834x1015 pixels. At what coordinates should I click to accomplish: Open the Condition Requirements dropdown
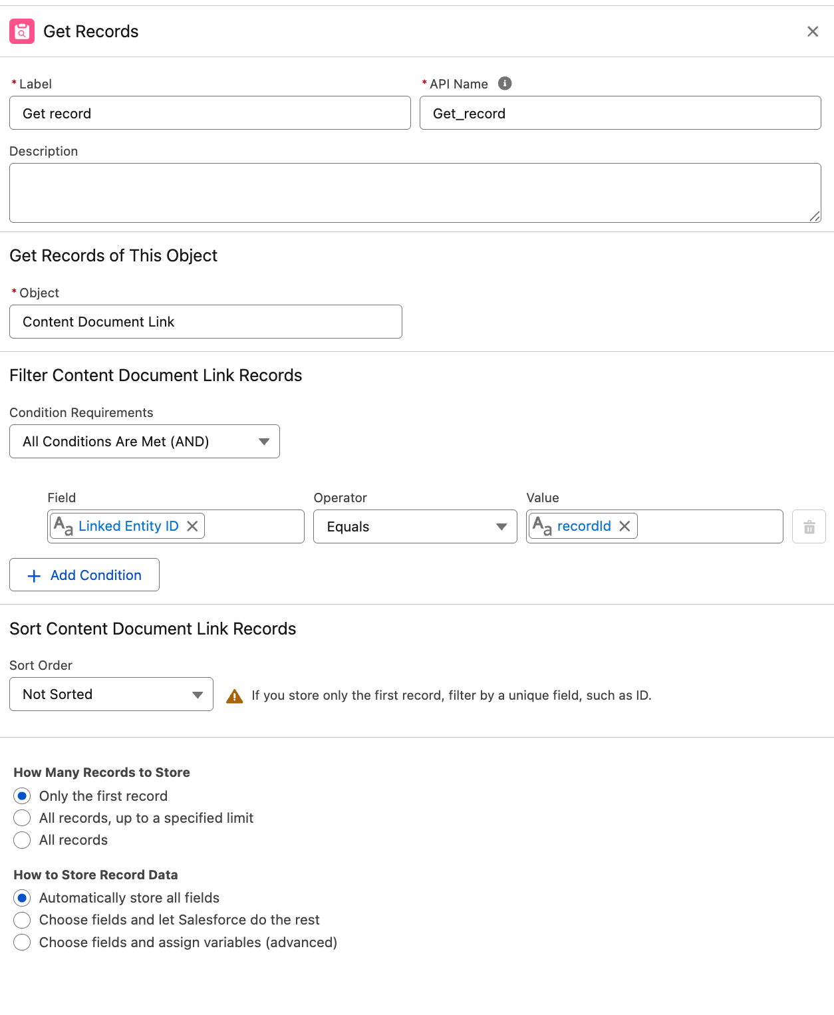pos(144,442)
